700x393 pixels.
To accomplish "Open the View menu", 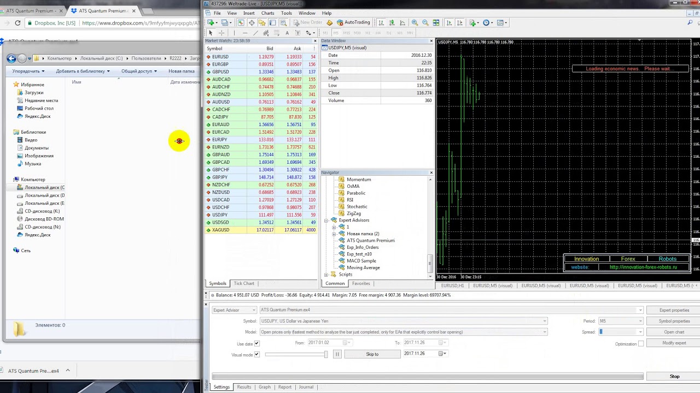I will tap(232, 13).
